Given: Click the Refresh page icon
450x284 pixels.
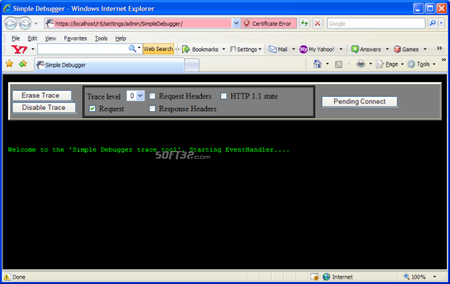Looking at the screenshot, I should (x=305, y=23).
